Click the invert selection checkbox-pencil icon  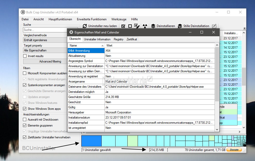tap(137, 26)
